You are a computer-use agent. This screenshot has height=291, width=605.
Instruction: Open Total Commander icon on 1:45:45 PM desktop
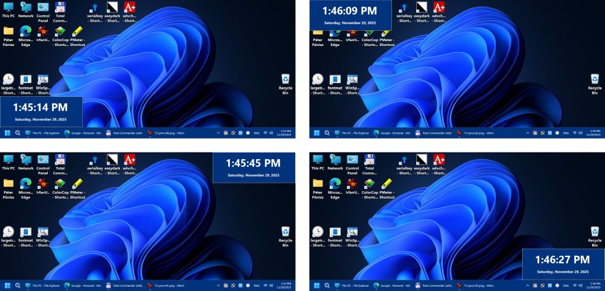[60, 161]
